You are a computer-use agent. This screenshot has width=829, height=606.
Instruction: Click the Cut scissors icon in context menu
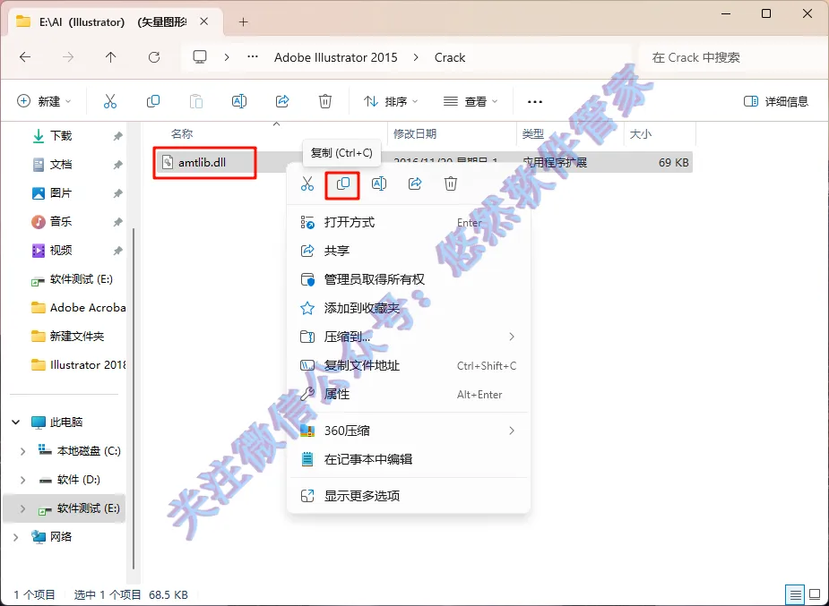[307, 184]
